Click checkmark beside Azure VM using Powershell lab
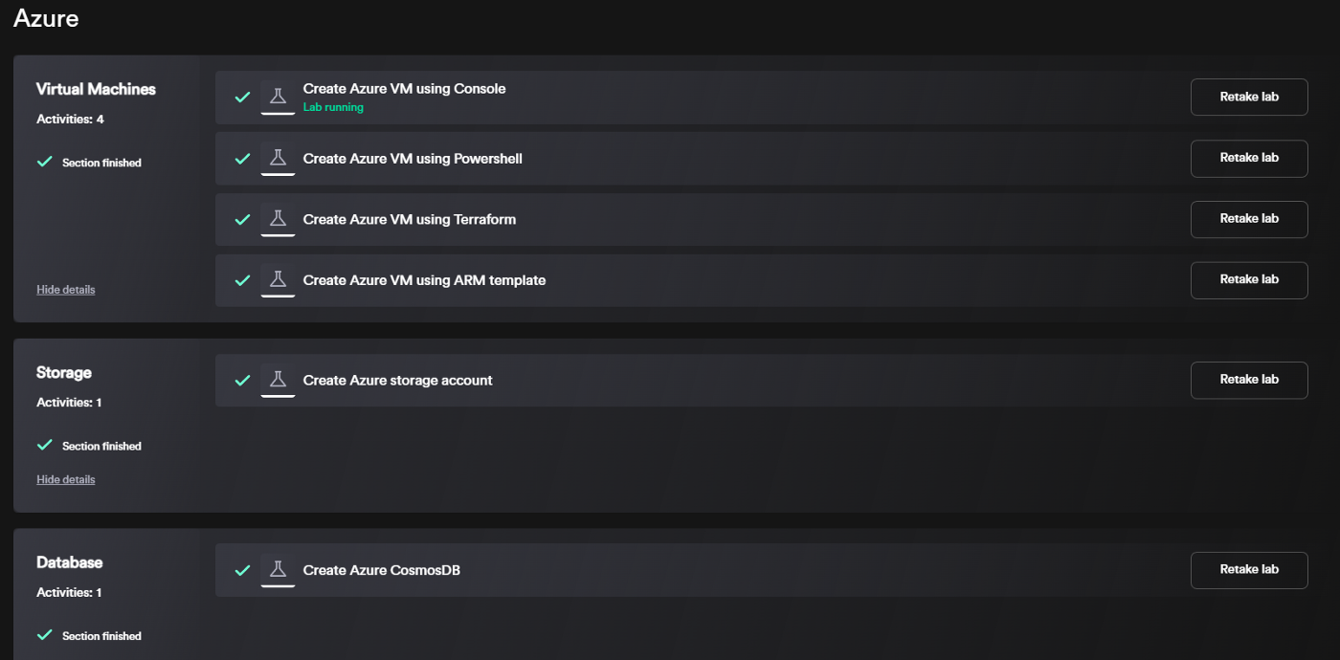 pyautogui.click(x=243, y=158)
